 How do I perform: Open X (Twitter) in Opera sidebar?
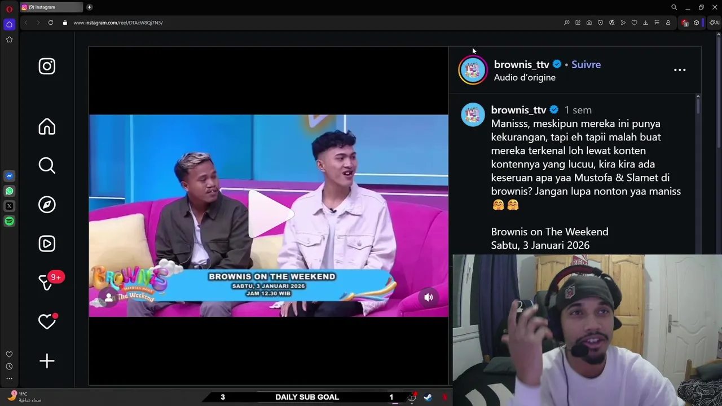9,206
